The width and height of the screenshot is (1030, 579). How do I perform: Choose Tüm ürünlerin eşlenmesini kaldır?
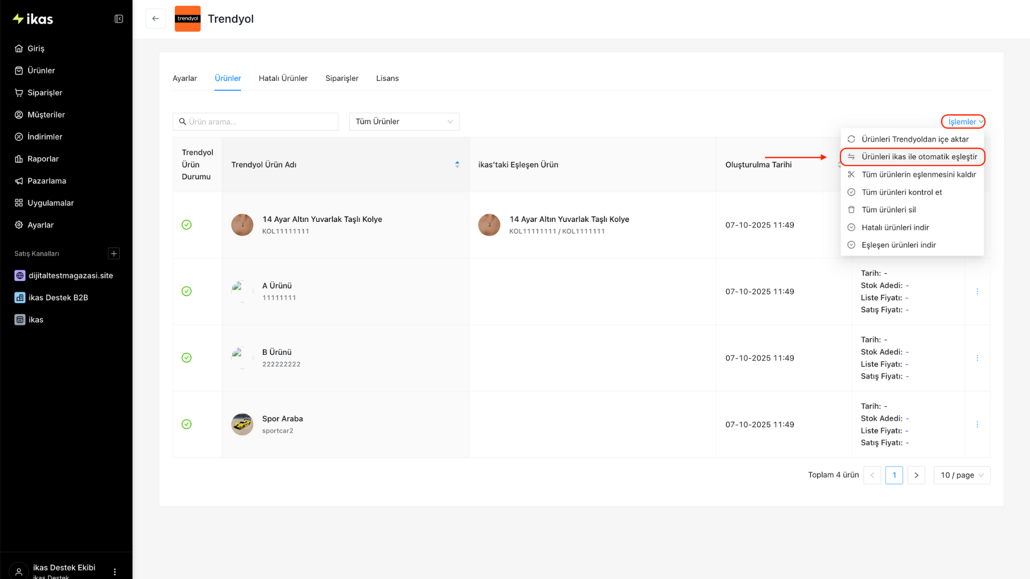tap(912, 175)
